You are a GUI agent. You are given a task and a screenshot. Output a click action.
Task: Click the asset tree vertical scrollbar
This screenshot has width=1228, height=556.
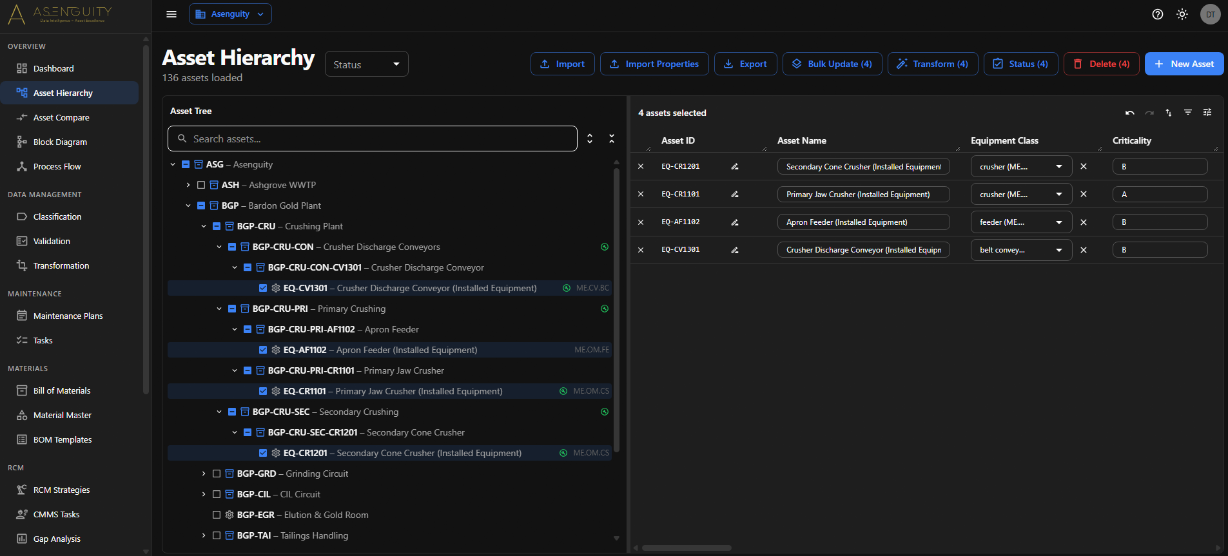[x=616, y=309]
